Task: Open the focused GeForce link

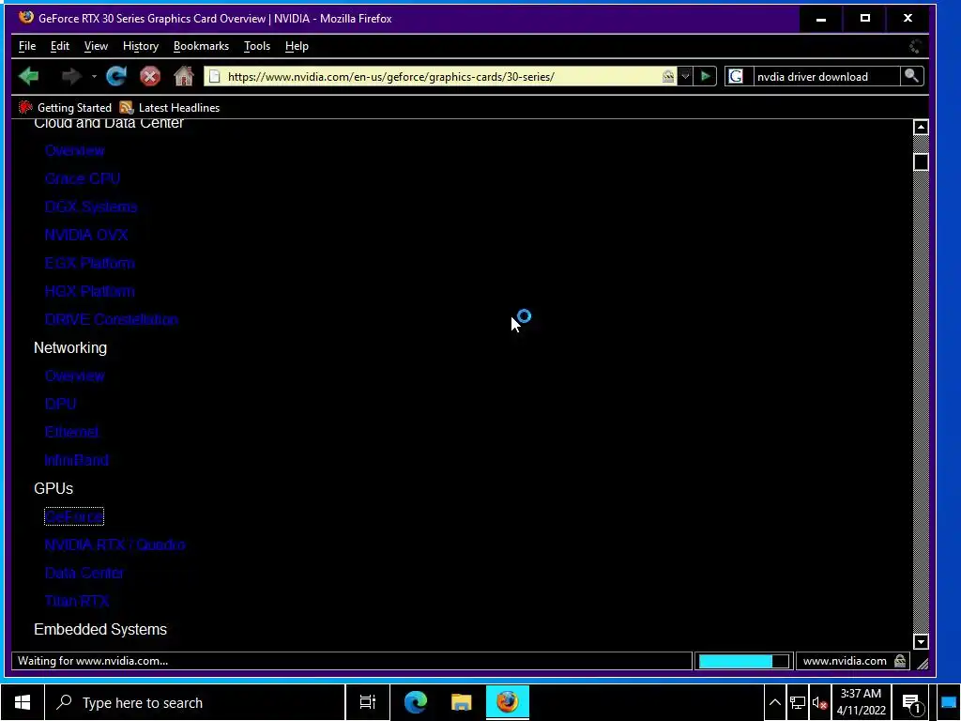Action: coord(74,517)
